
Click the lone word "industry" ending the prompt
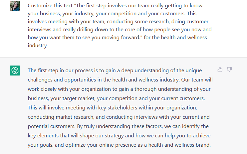pyautogui.click(x=37, y=46)
